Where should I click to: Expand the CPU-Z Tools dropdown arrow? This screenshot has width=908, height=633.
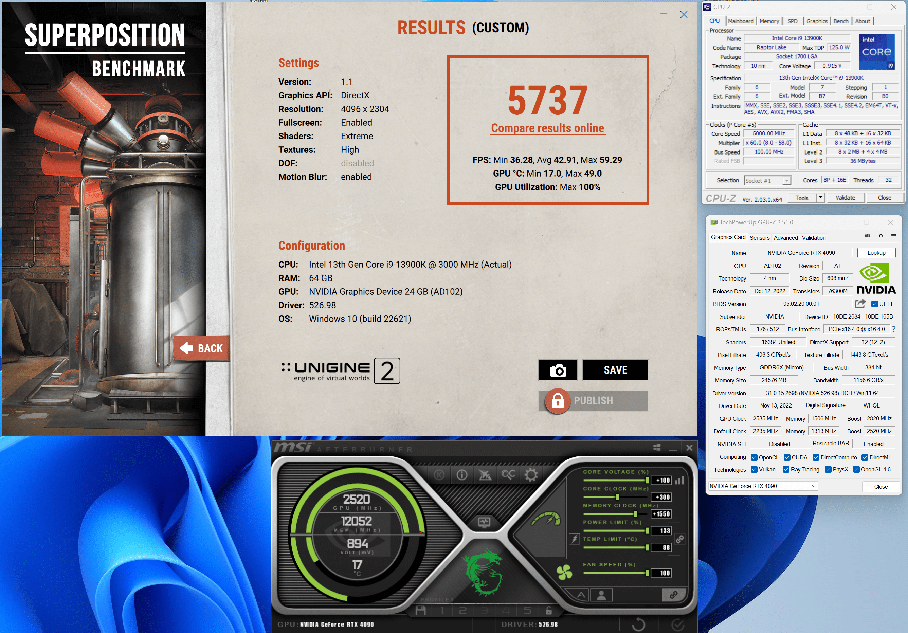(821, 197)
